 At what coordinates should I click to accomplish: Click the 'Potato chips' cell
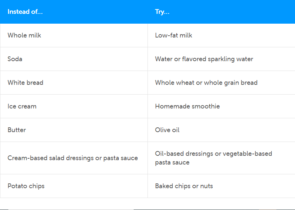click(26, 186)
